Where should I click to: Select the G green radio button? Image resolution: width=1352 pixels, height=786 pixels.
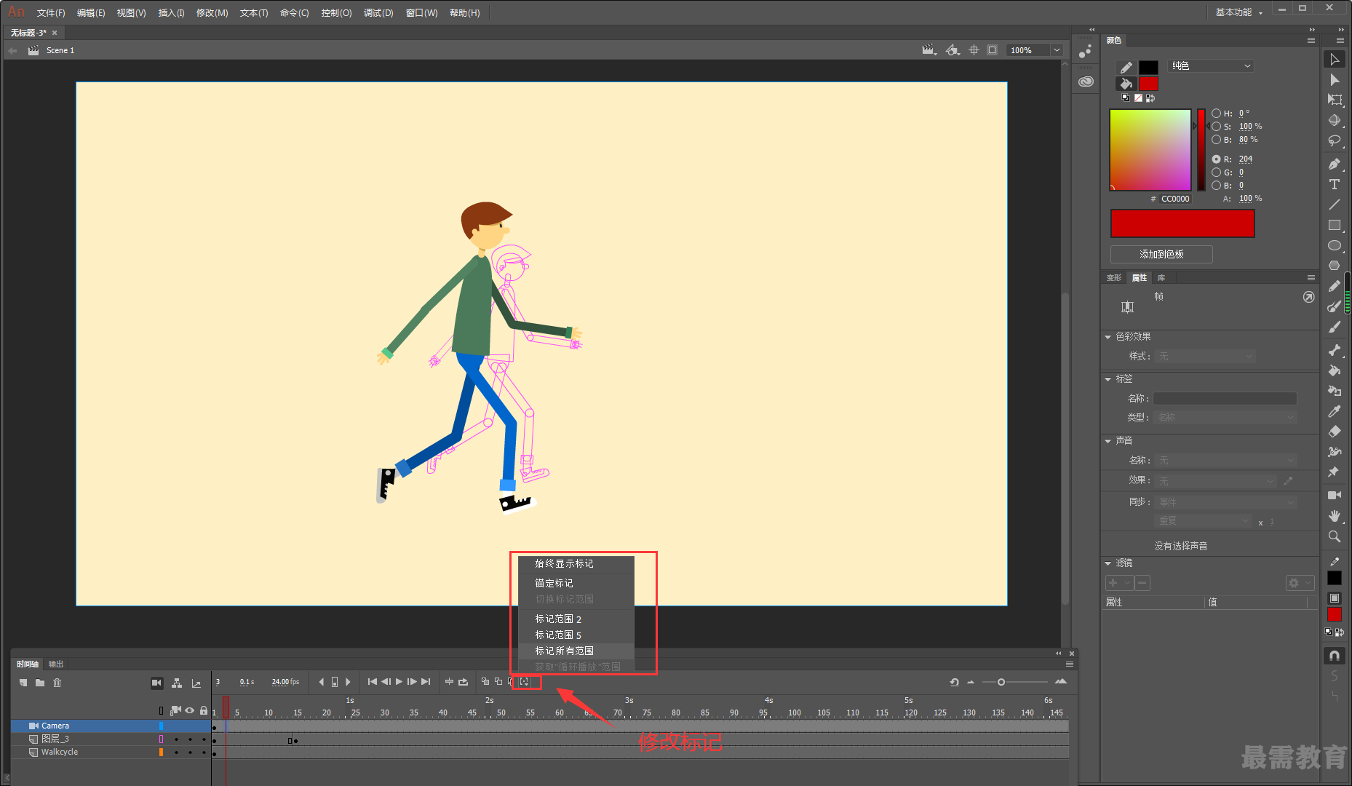coord(1216,172)
